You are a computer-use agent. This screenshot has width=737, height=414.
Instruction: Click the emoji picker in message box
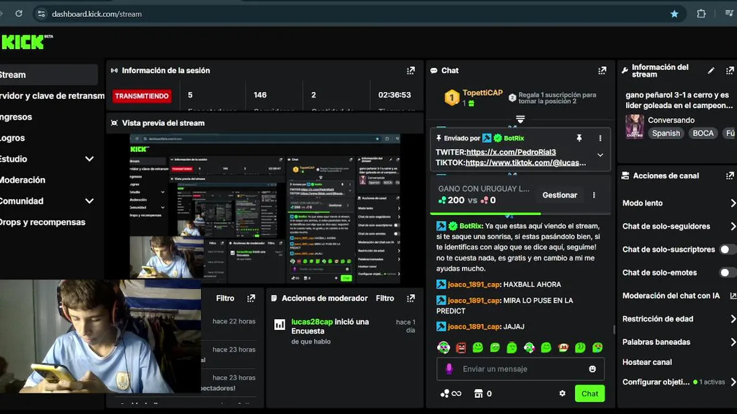593,369
